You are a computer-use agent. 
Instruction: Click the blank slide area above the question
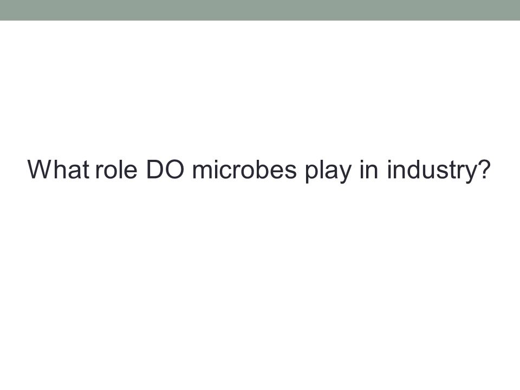260,89
